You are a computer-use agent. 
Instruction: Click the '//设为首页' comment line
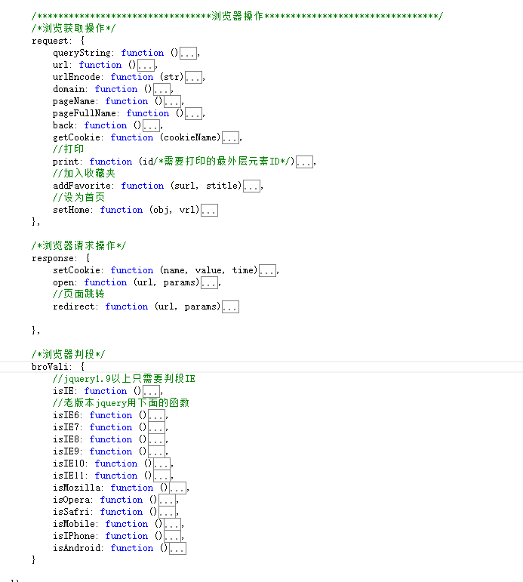click(78, 198)
